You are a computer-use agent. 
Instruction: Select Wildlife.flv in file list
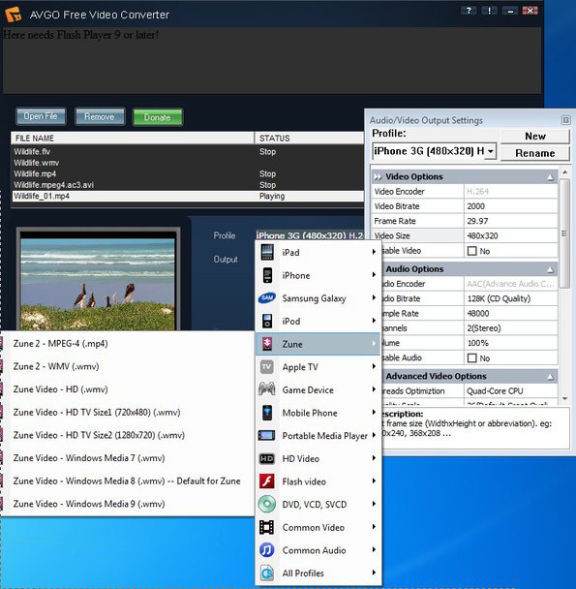click(187, 152)
